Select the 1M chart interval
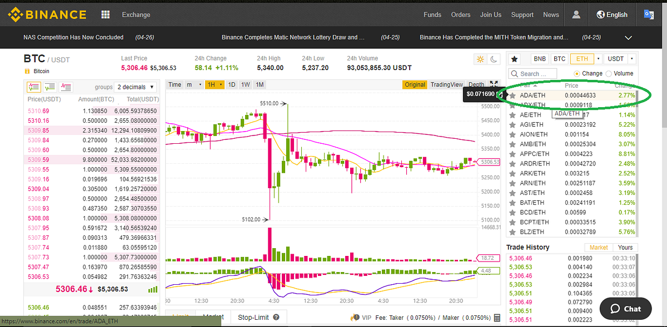The width and height of the screenshot is (667, 327). coord(260,84)
